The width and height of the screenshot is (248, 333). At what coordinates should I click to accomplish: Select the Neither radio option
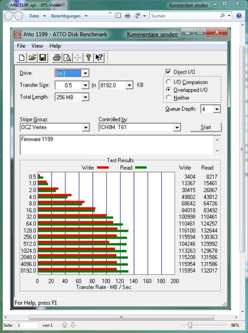click(169, 97)
